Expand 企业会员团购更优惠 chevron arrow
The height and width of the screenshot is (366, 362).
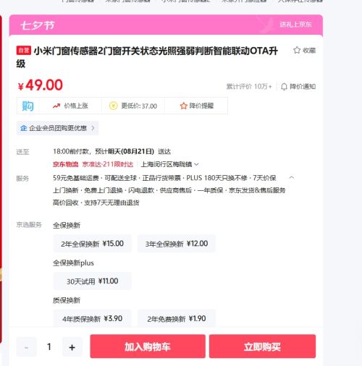[93, 128]
